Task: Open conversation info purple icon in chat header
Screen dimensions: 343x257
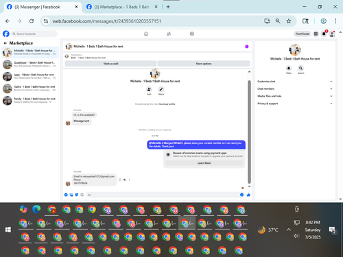Action: tap(247, 47)
